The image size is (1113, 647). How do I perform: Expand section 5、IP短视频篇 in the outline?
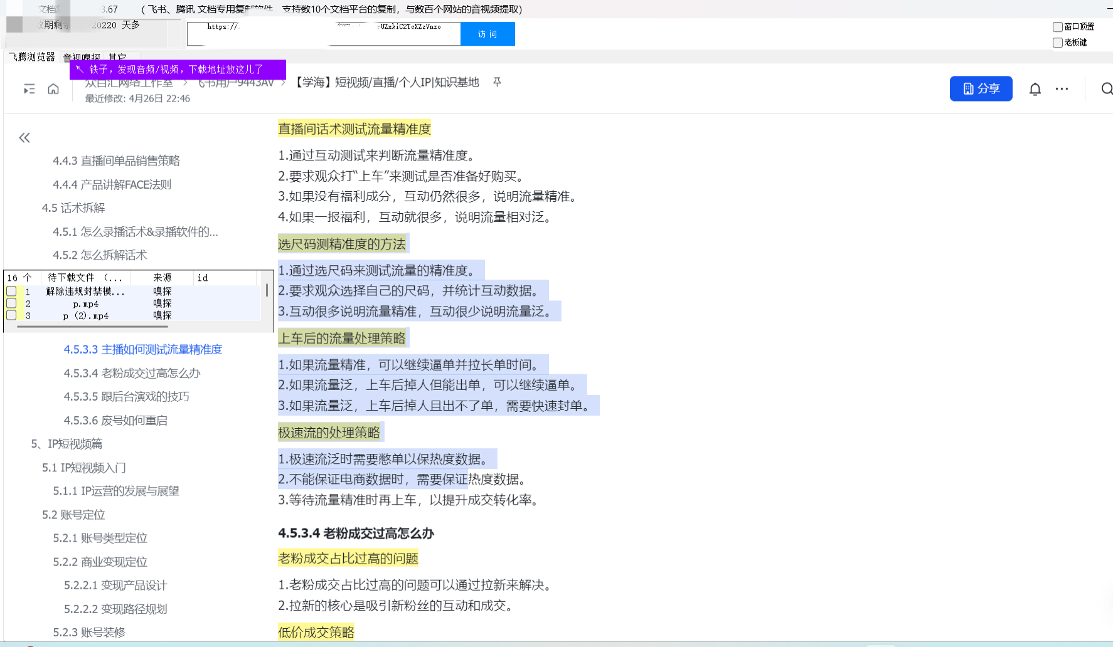coord(65,444)
